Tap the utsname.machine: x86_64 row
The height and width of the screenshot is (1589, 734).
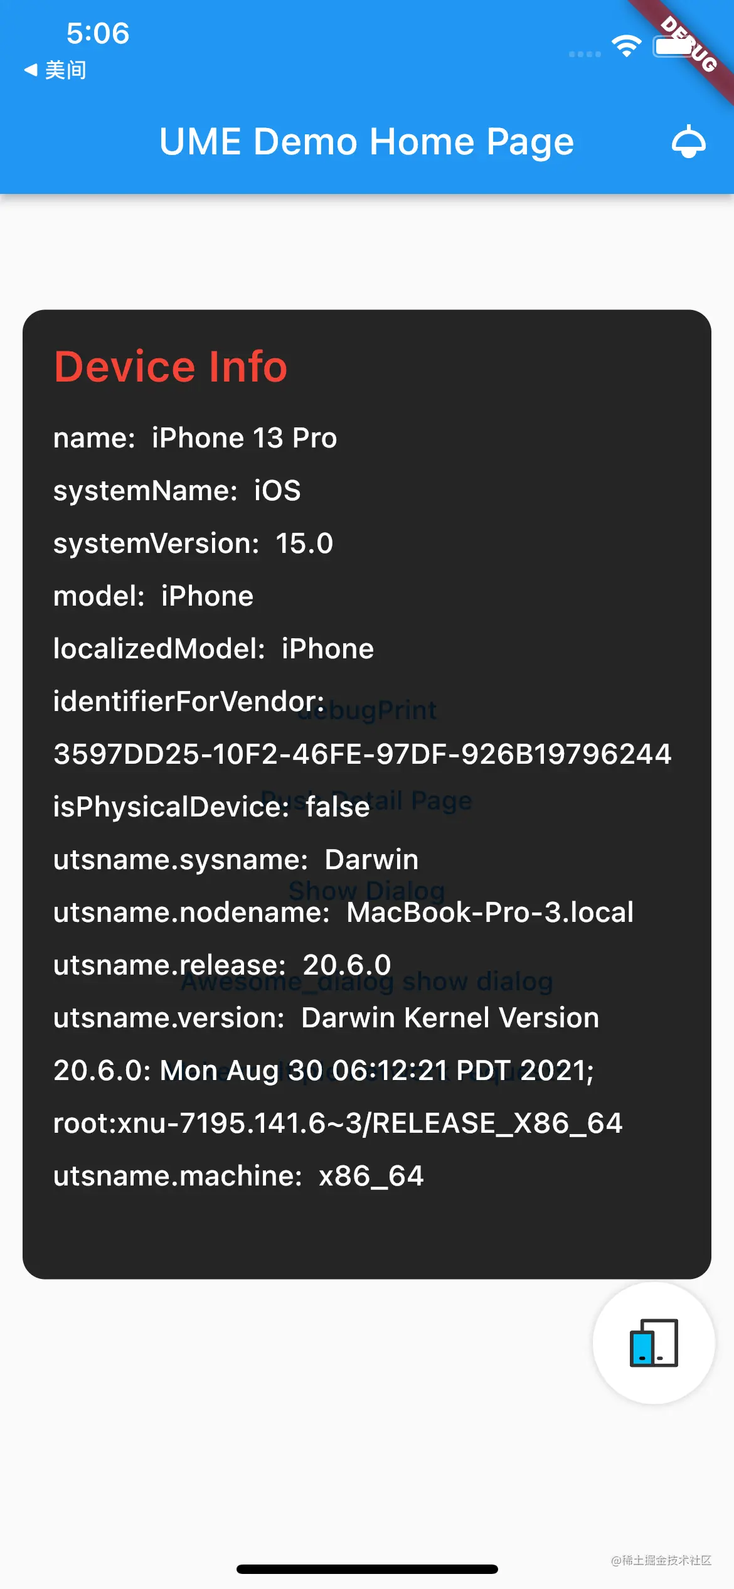point(238,1176)
